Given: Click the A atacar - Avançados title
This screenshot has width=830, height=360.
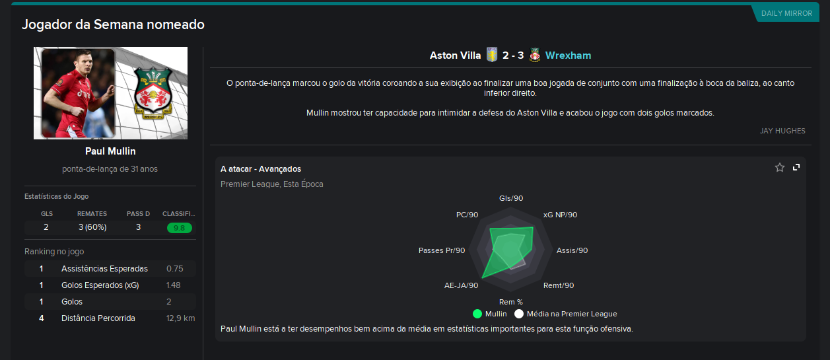Looking at the screenshot, I should click(261, 169).
